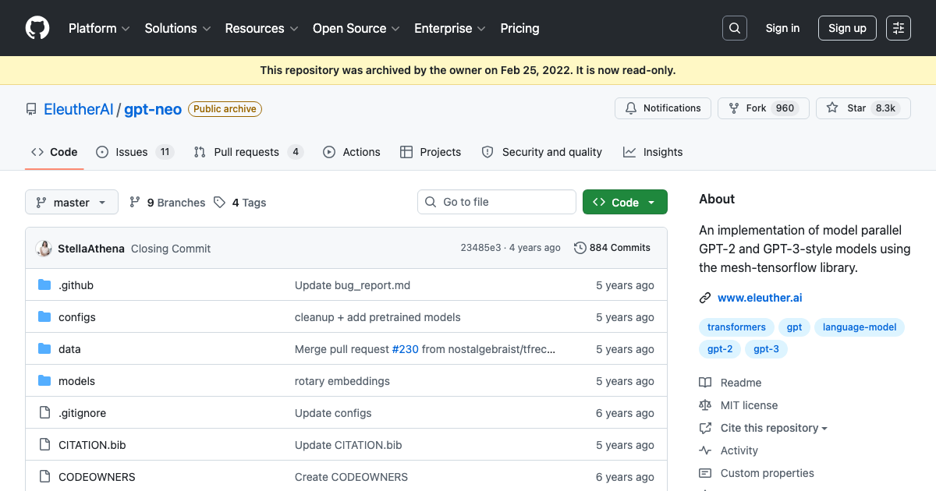
Task: Click the MIT license scales icon
Action: (705, 405)
